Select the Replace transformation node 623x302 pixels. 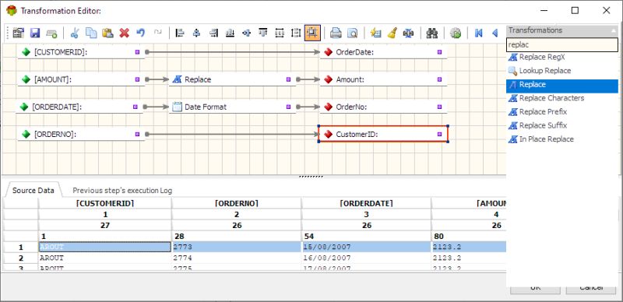click(x=232, y=79)
